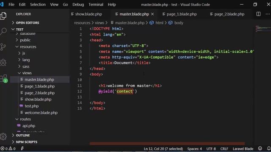Viewport: 271px width, 152px height.
Task: Click master.blade.php in the breadcrumb
Action: [x=130, y=23]
